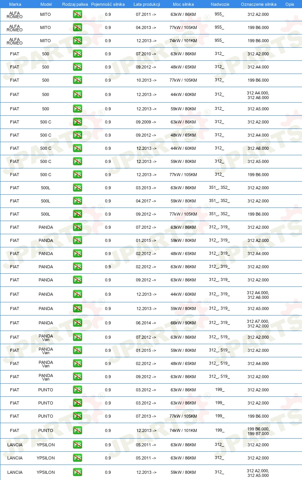Click fuel icon in PANDA Van 07.2012 row
The height and width of the screenshot is (480, 302).
click(77, 337)
